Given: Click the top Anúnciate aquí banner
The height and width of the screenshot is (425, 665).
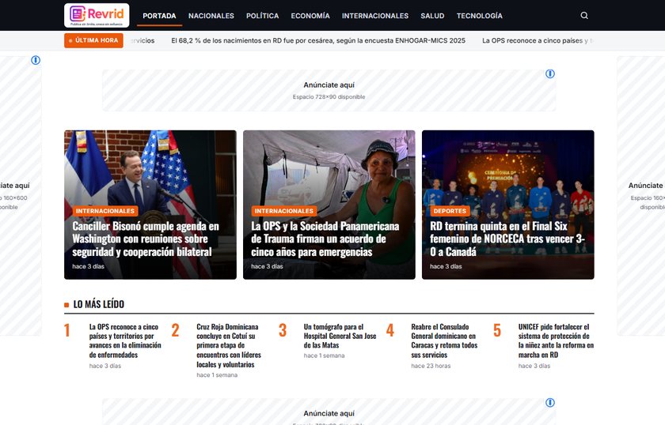Looking at the screenshot, I should tap(329, 91).
